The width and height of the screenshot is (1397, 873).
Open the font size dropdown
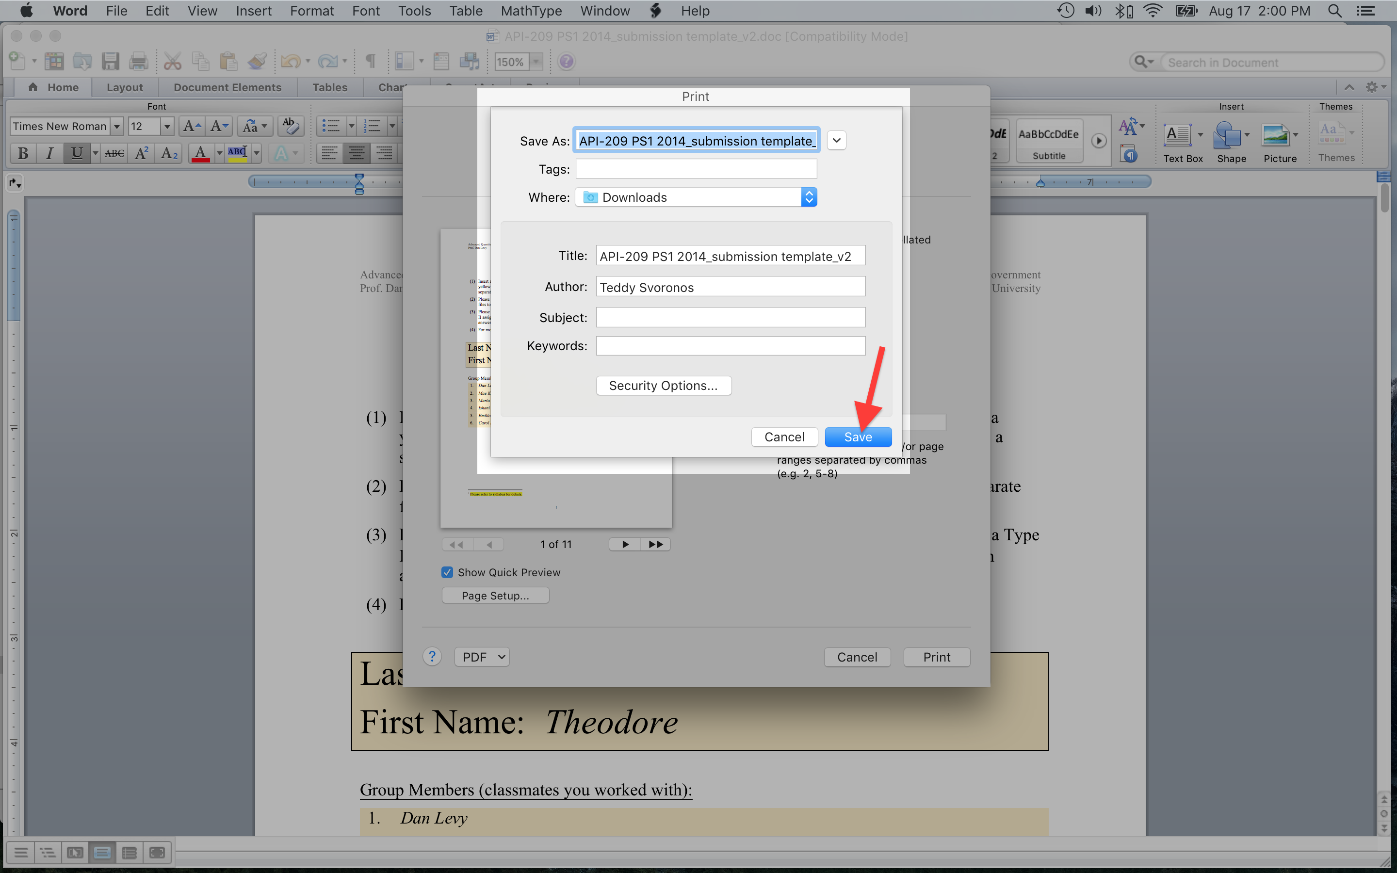click(167, 127)
